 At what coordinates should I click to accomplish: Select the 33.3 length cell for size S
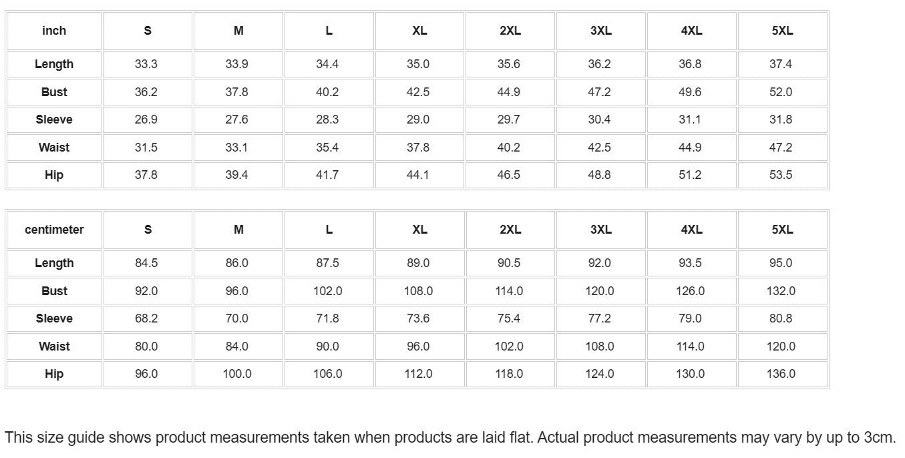(146, 64)
